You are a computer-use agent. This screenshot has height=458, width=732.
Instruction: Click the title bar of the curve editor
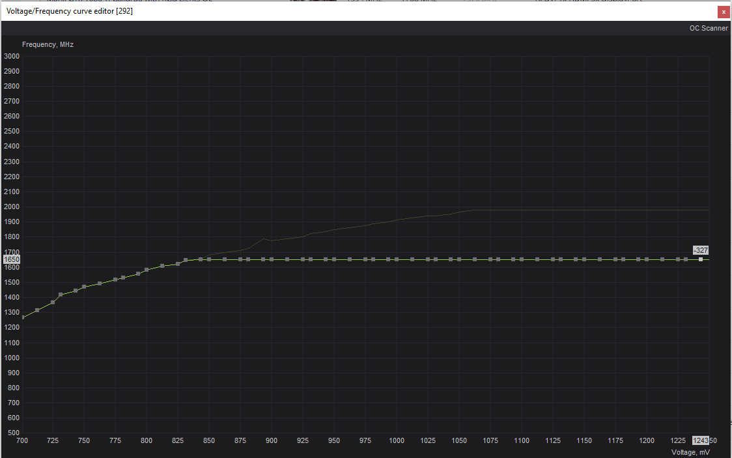260,11
